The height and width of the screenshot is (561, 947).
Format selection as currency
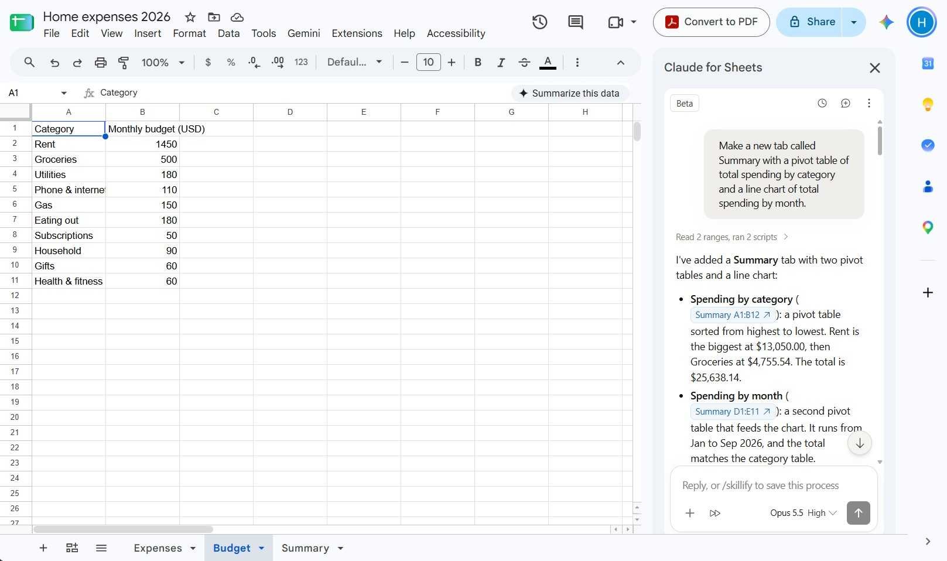[208, 62]
